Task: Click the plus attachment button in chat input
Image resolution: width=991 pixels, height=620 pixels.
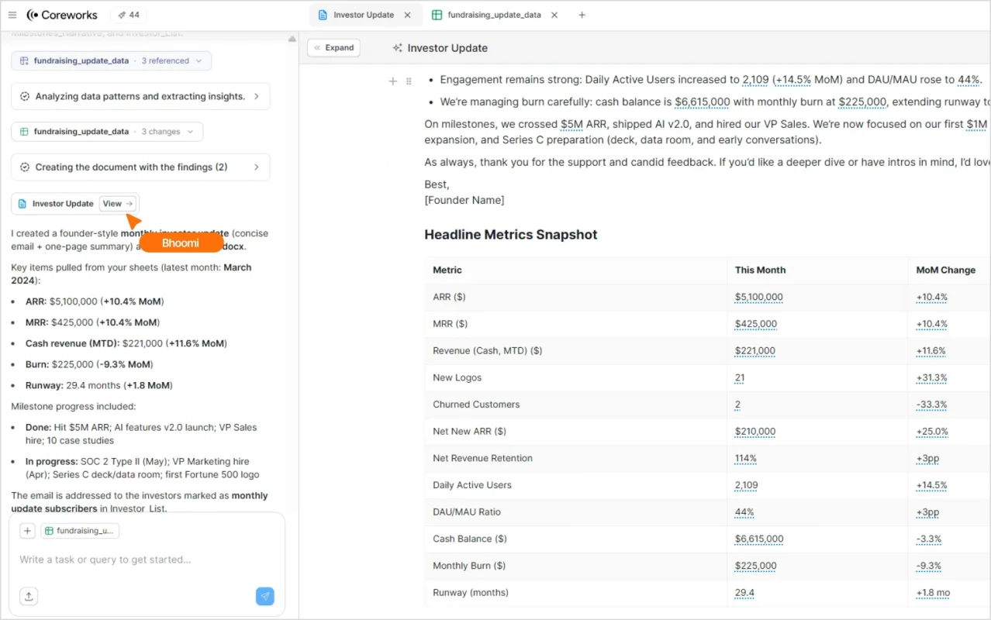Action: pos(27,531)
